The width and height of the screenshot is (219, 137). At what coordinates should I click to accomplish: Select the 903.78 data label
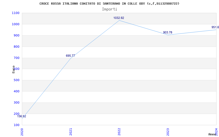tap(168, 32)
